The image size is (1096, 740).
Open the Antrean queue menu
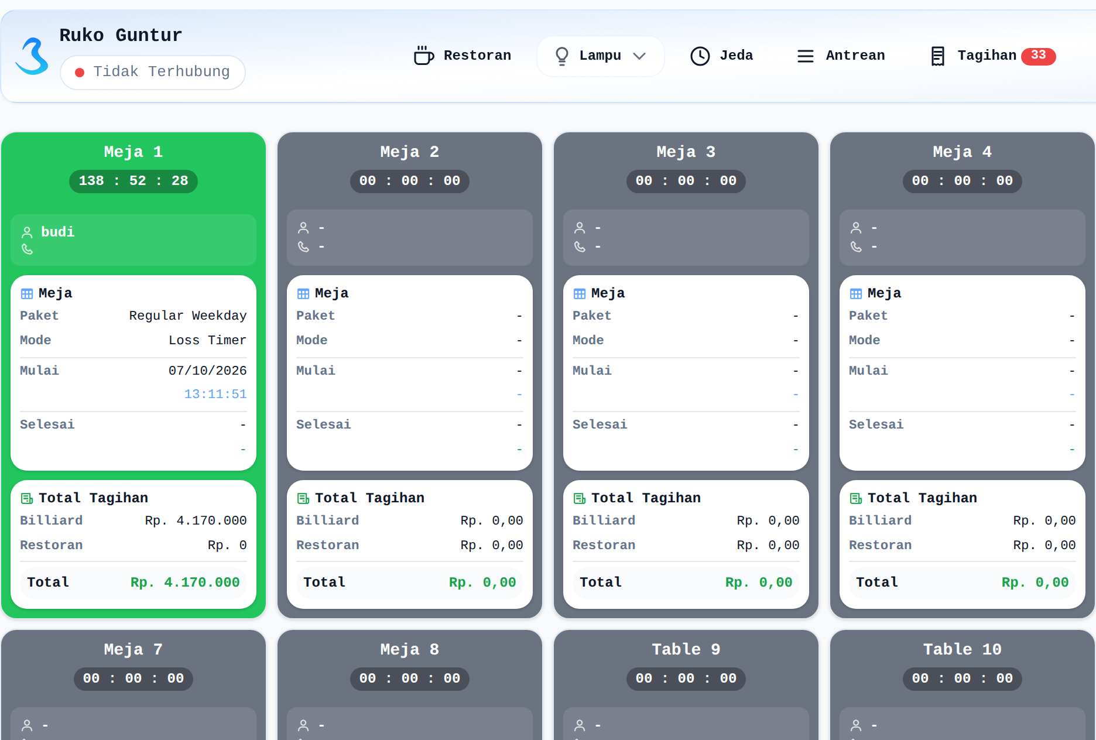coord(840,56)
